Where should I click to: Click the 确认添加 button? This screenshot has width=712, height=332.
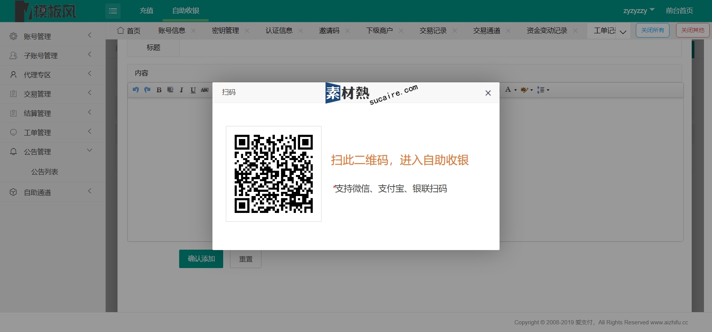[x=201, y=259]
